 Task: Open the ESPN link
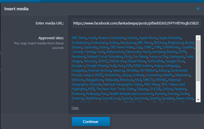tap(182, 52)
